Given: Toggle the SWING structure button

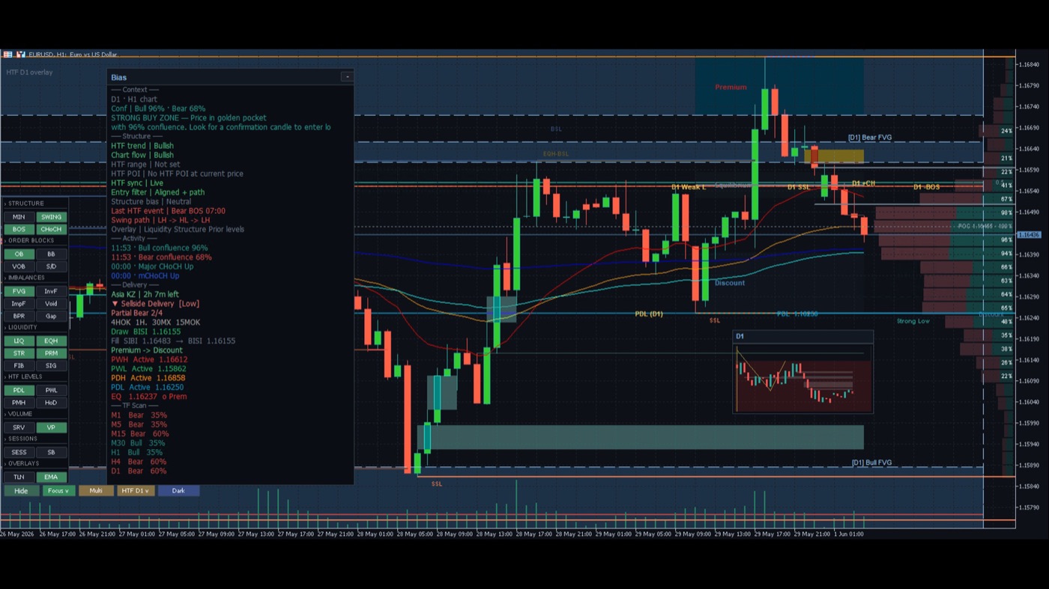Looking at the screenshot, I should (x=51, y=217).
